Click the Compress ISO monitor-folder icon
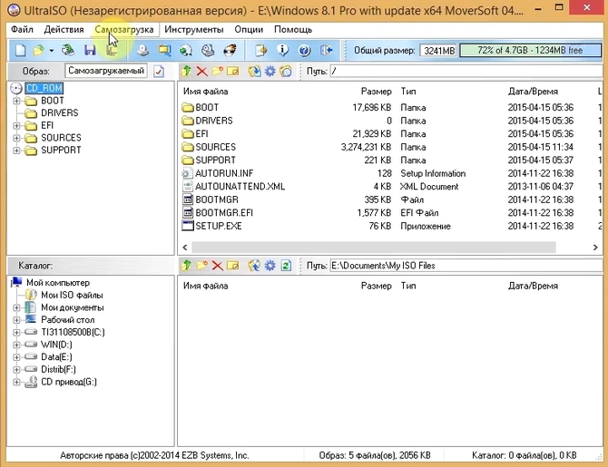 pos(164,51)
